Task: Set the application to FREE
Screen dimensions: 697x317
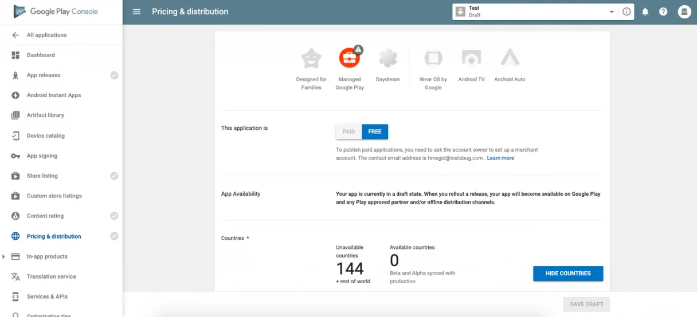Action: [x=375, y=132]
